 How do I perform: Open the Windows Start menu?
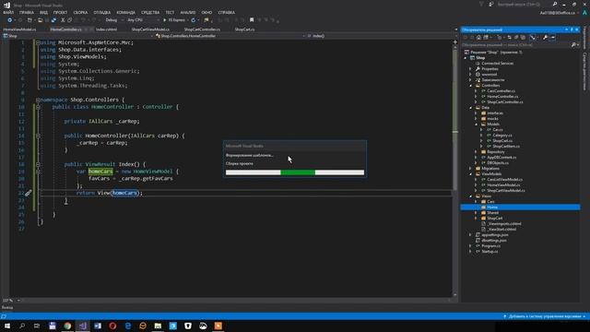click(x=7, y=326)
